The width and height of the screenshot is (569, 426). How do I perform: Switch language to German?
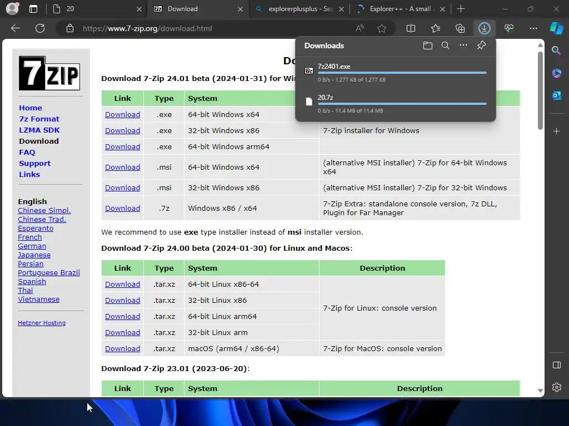(32, 246)
